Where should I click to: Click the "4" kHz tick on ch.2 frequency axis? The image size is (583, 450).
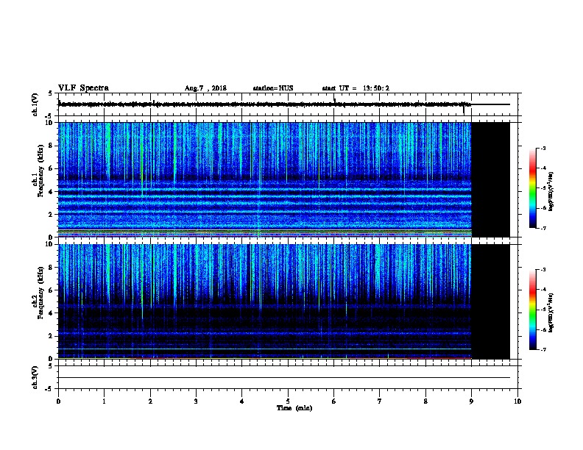[x=52, y=313]
